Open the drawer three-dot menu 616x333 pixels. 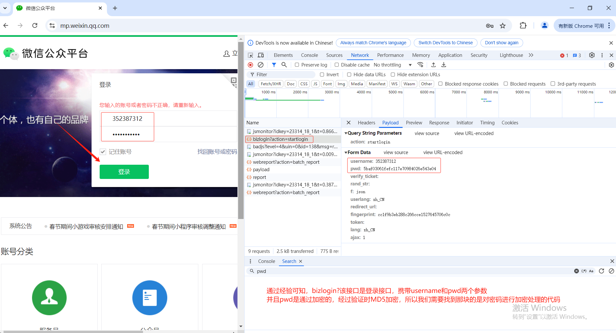pos(250,261)
